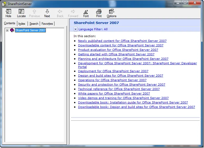This screenshot has height=148, width=204.
Task: Click the purple book icon in tree
Action: click(x=12, y=30)
